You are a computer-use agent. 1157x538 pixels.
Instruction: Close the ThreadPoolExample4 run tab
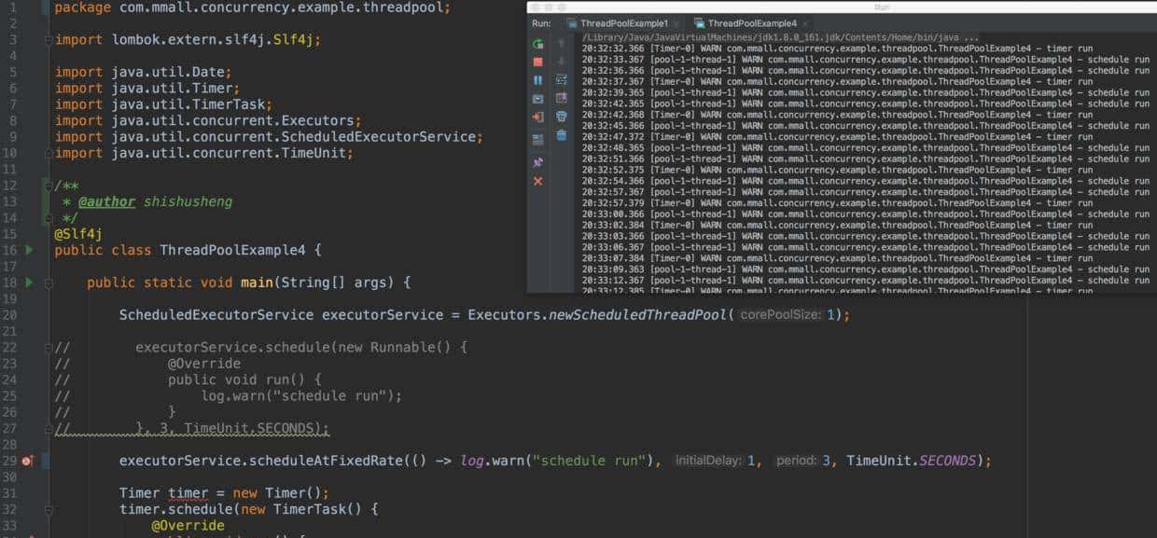coord(805,23)
